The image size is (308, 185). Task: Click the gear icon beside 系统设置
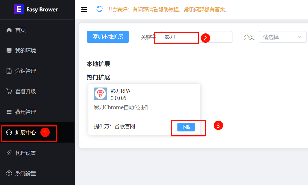(9, 173)
